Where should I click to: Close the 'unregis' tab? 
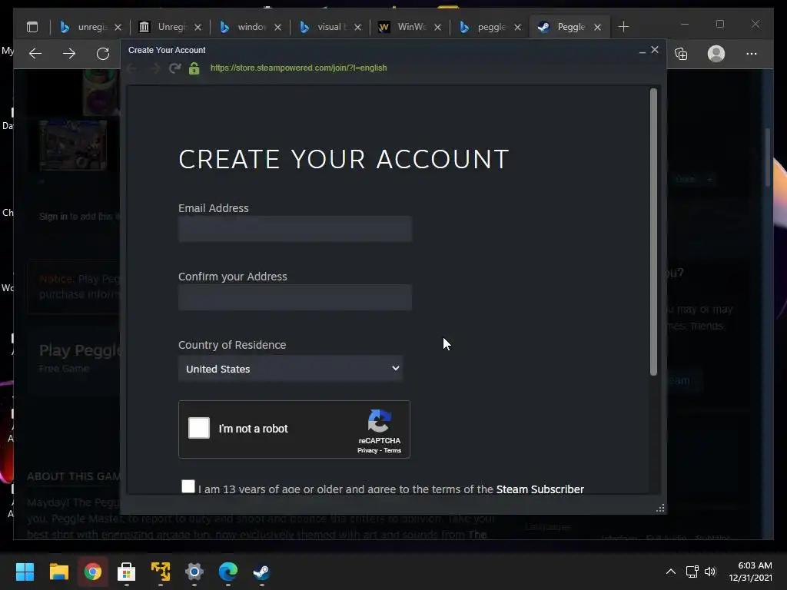[118, 27]
